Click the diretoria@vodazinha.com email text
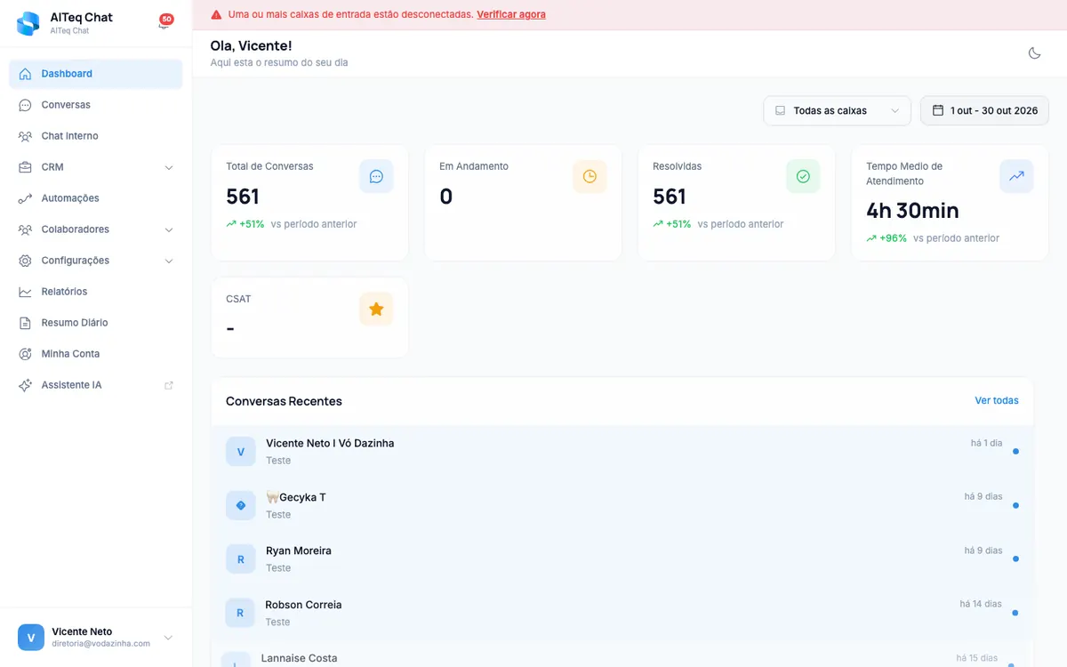Image resolution: width=1067 pixels, height=667 pixels. click(100, 644)
